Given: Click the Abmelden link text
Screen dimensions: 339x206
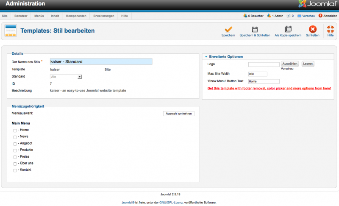Looking at the screenshot, I should (x=330, y=16).
